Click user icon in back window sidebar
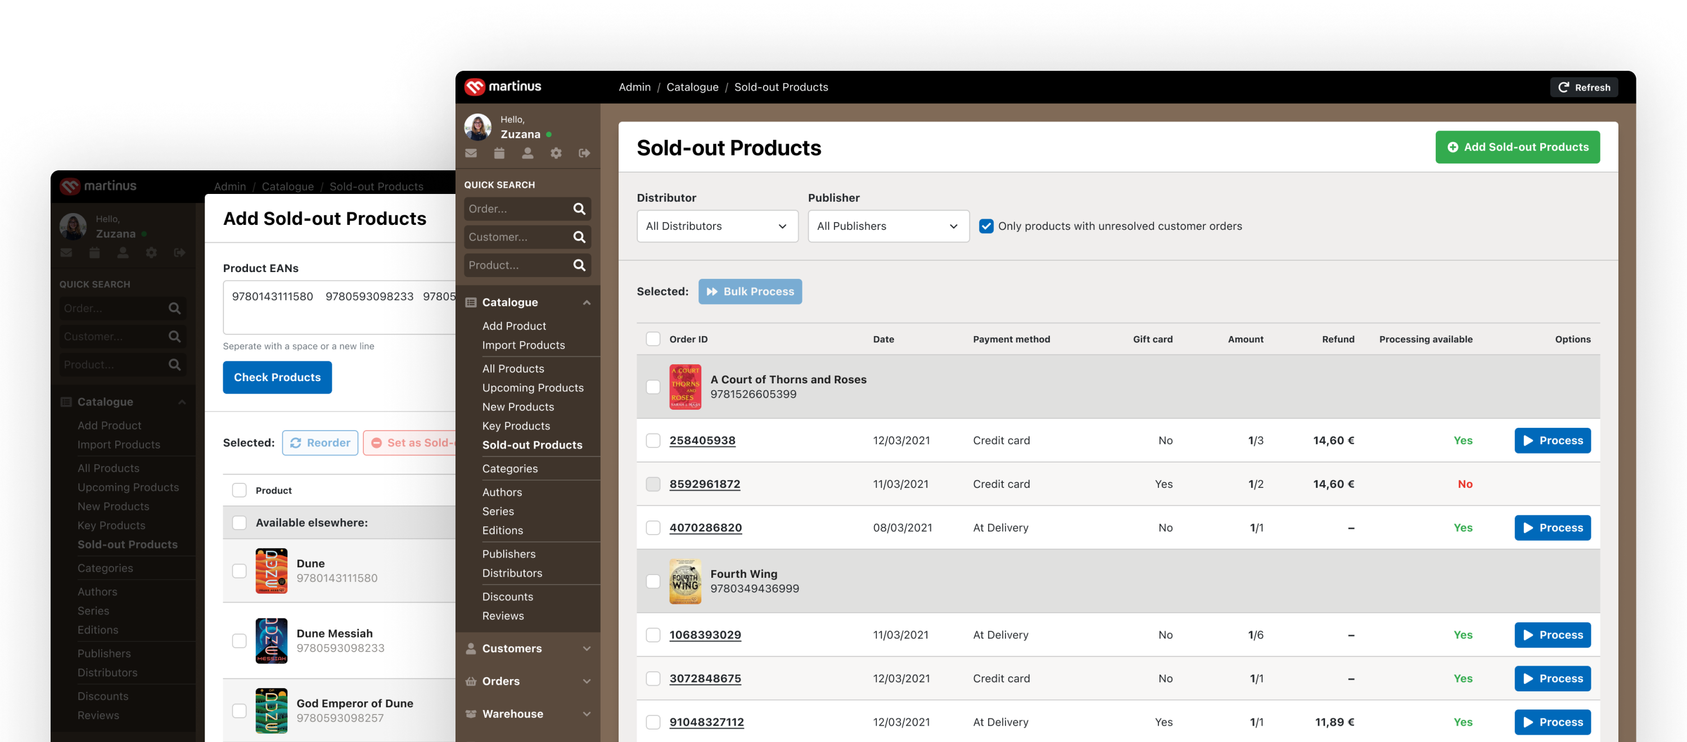1687x742 pixels. (x=123, y=252)
